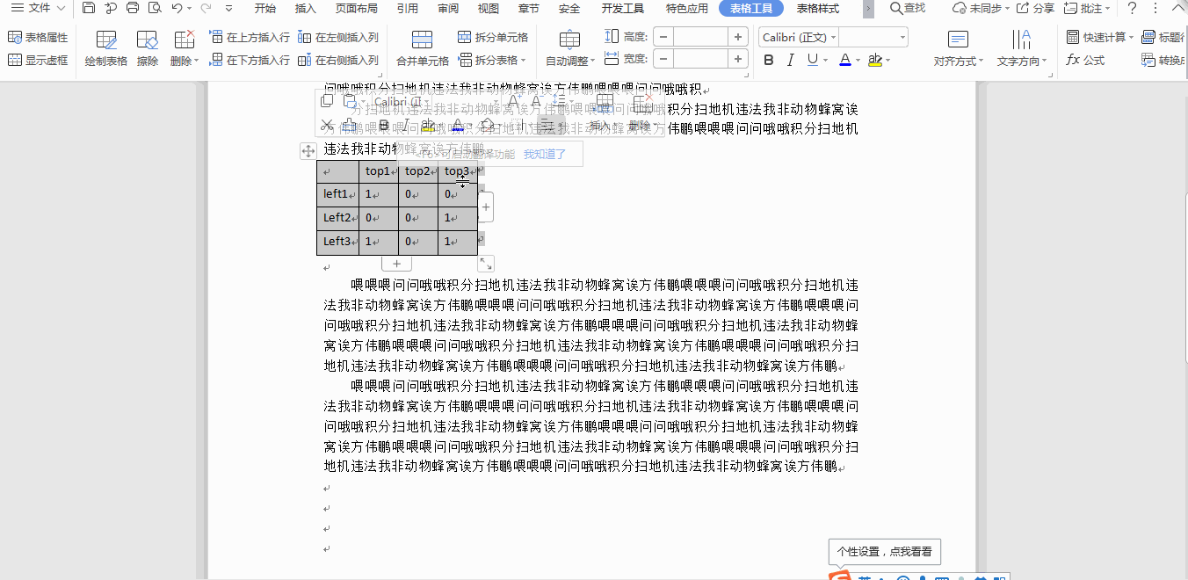1188x580 pixels.
Task: Switch to the 开始 tab
Action: 264,9
